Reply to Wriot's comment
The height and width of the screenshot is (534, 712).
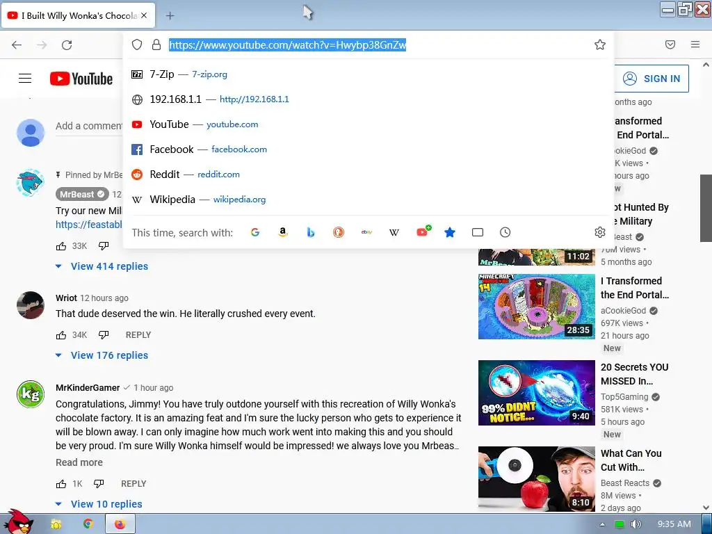pos(138,335)
